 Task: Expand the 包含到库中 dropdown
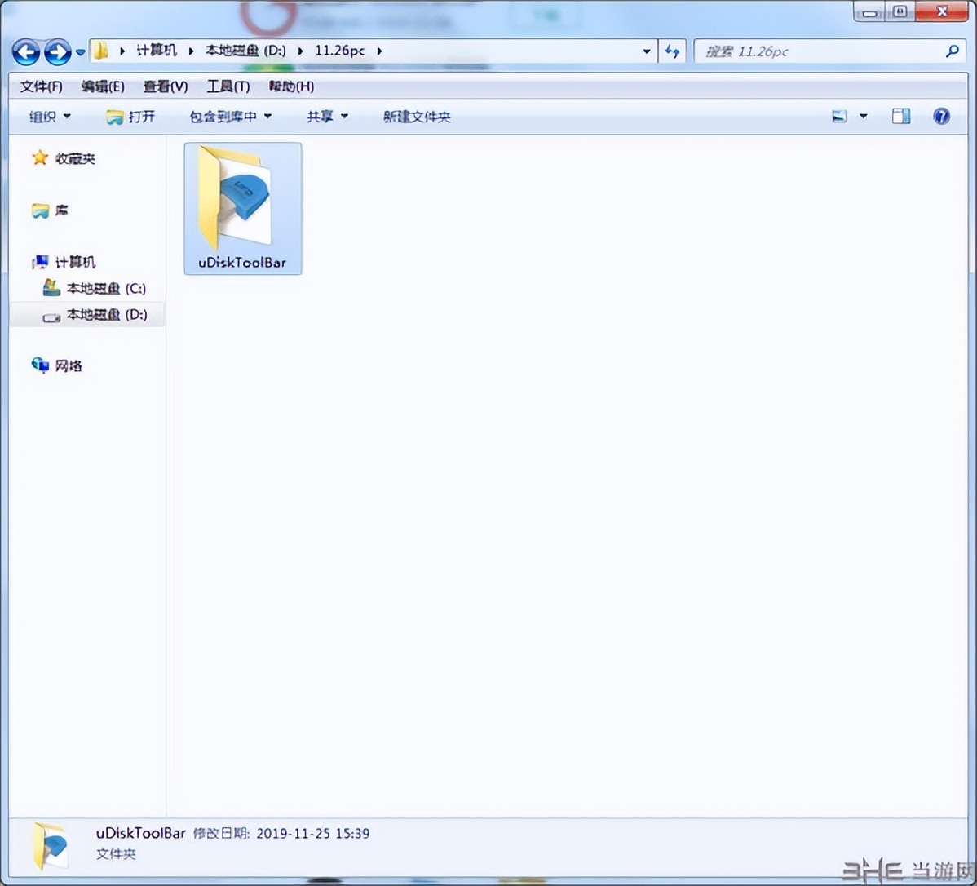(x=230, y=117)
